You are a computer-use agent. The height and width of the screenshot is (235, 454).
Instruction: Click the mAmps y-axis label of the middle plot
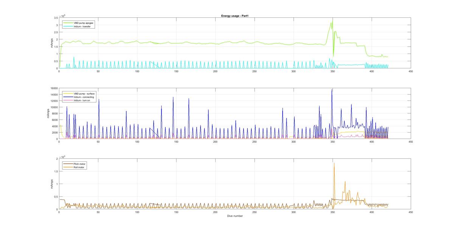point(48,113)
